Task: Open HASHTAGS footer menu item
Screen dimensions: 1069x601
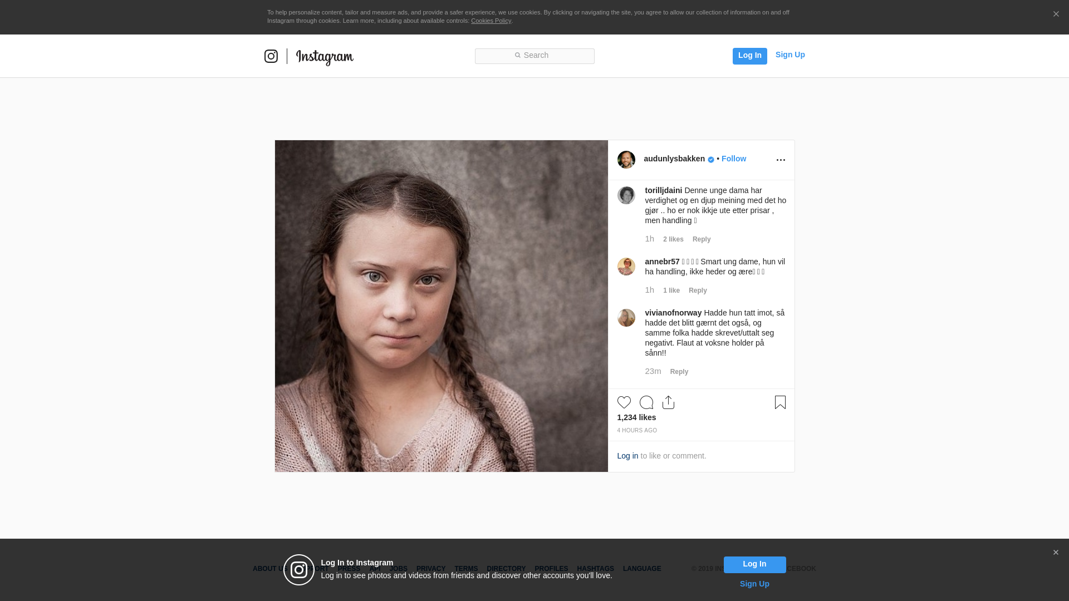Action: (595, 569)
